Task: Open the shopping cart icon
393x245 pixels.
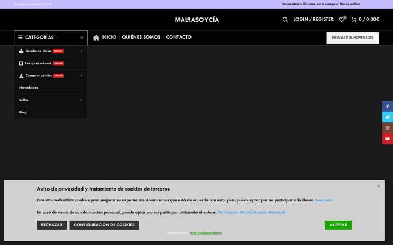Action: coord(354,20)
